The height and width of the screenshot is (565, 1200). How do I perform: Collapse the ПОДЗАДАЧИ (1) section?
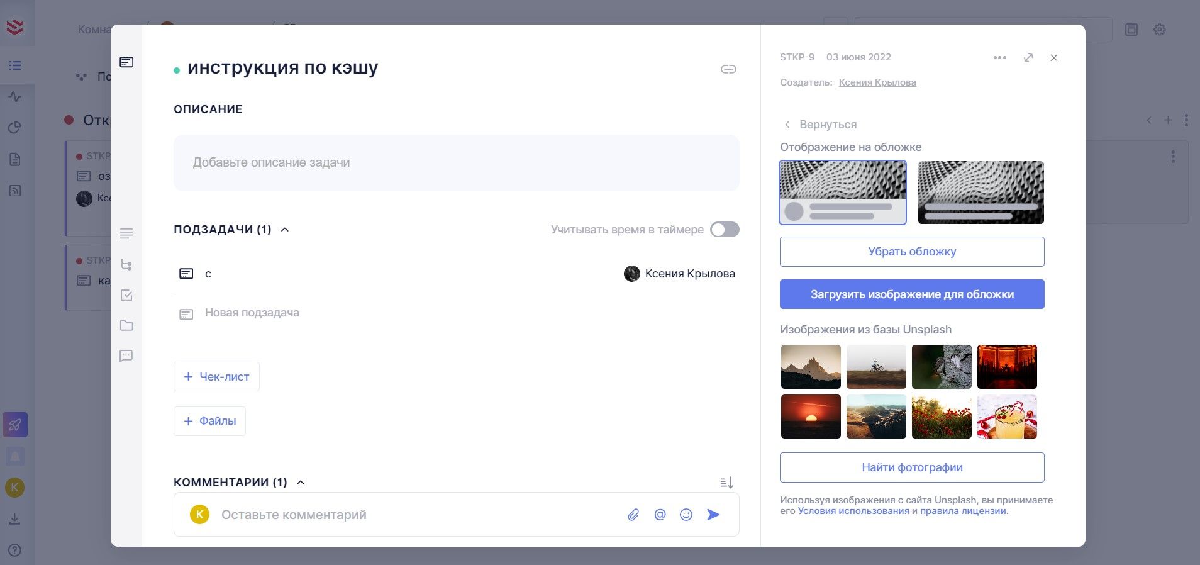click(285, 230)
